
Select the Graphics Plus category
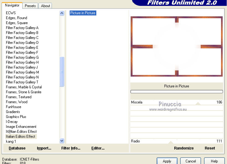click(16, 117)
